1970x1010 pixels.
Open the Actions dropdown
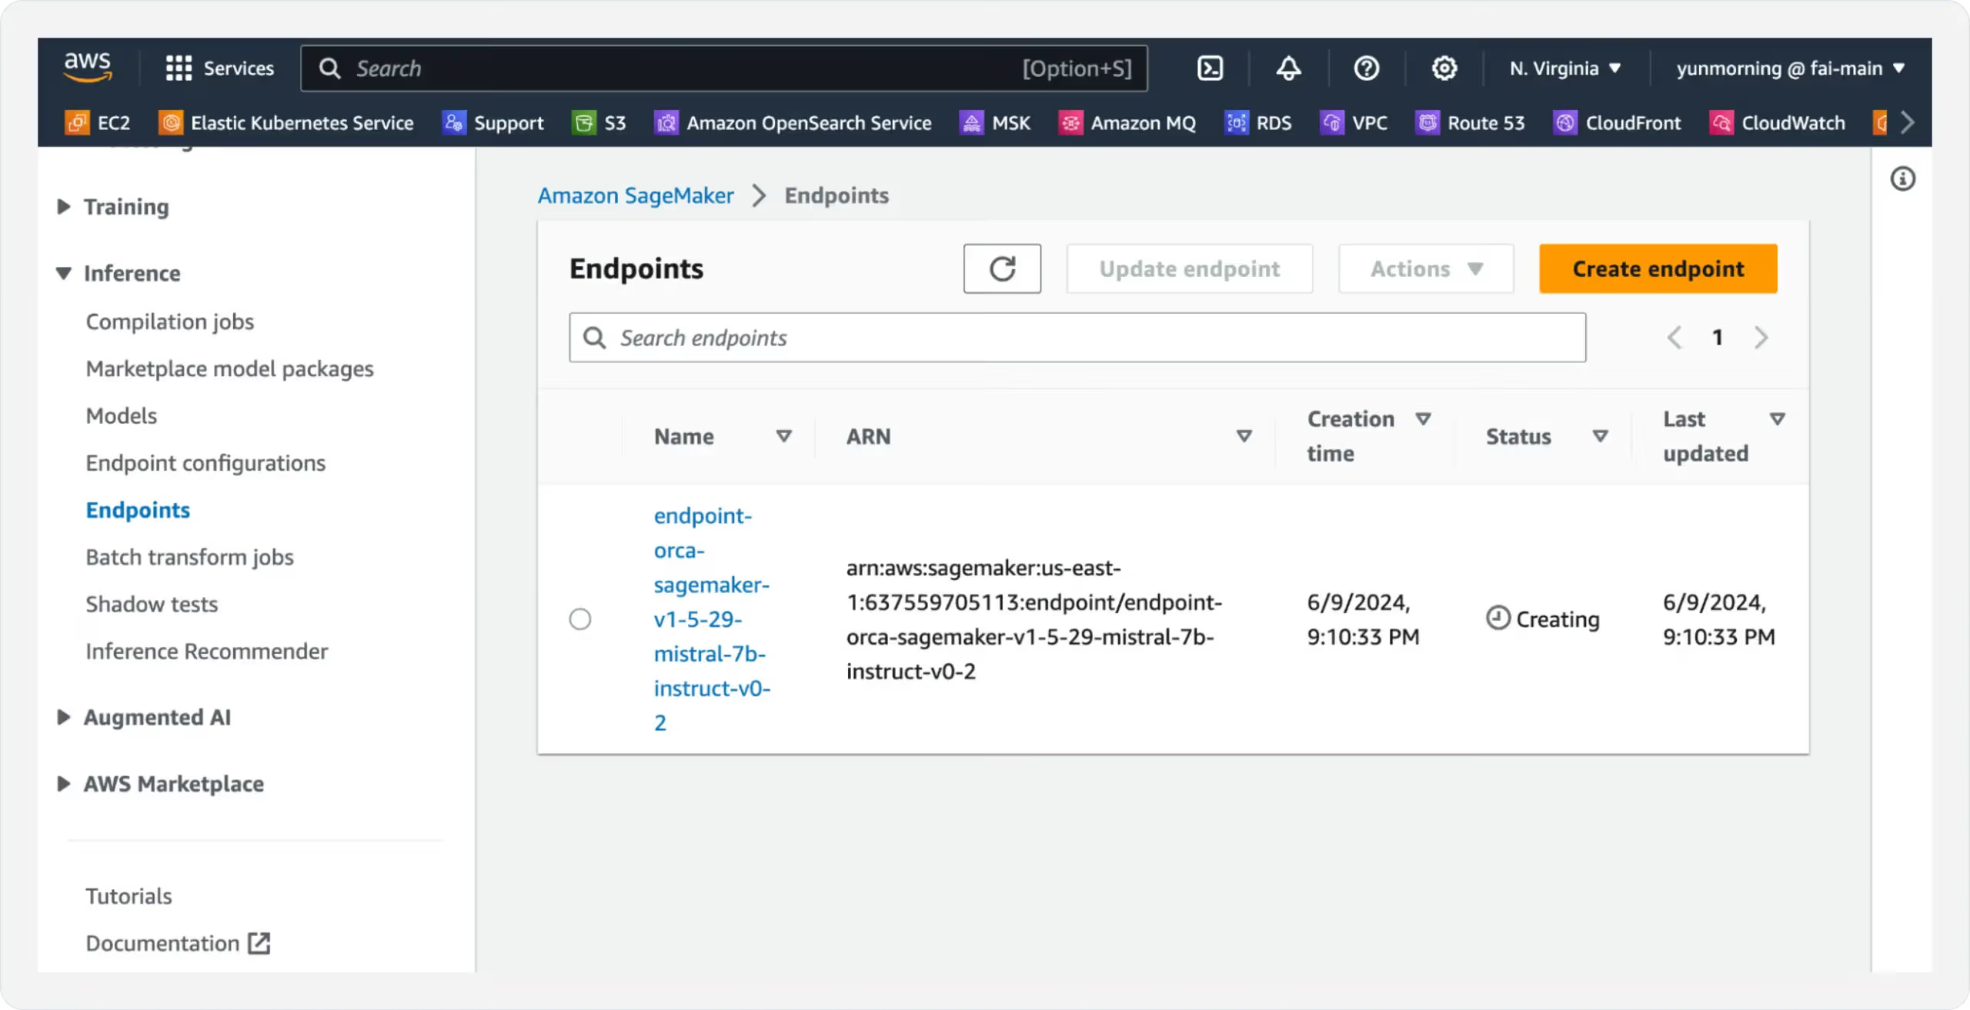tap(1426, 268)
